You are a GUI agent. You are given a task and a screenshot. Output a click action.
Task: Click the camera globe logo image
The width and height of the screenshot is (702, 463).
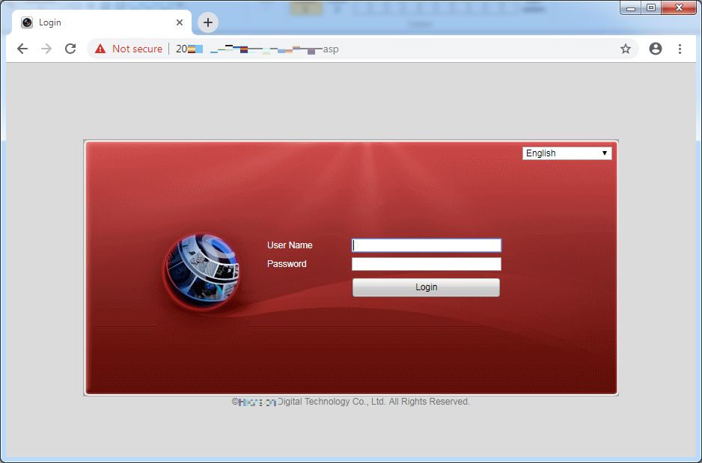click(x=202, y=272)
